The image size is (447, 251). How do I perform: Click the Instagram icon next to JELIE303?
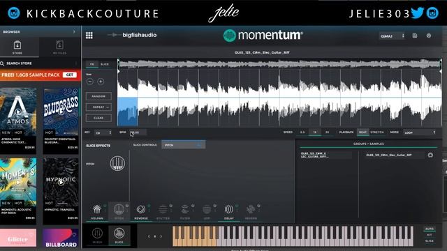[x=432, y=13]
